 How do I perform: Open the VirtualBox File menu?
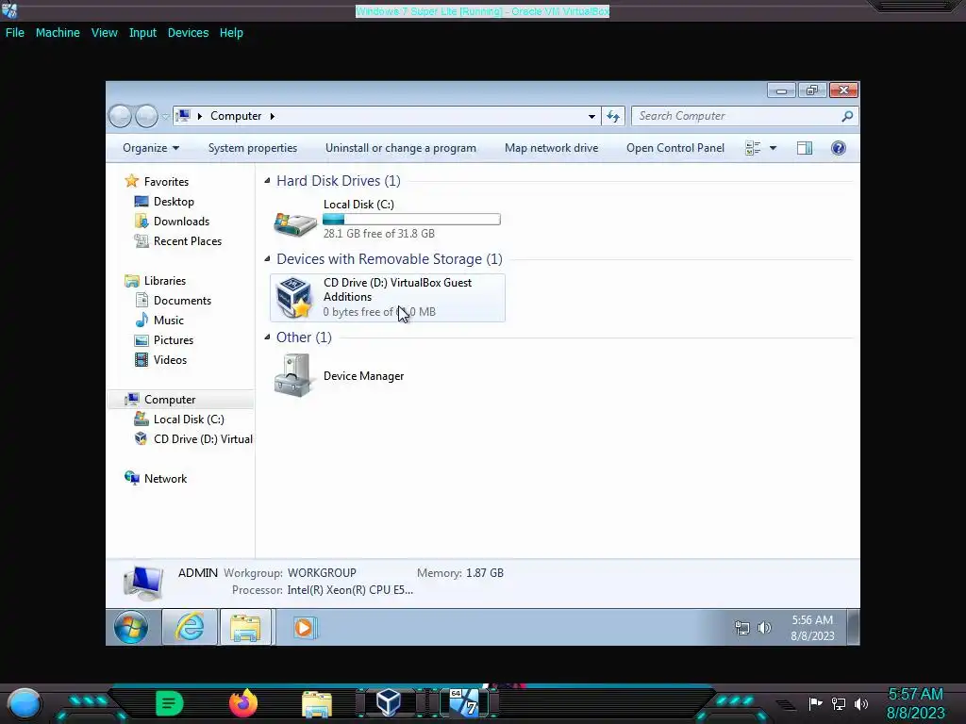click(x=15, y=33)
